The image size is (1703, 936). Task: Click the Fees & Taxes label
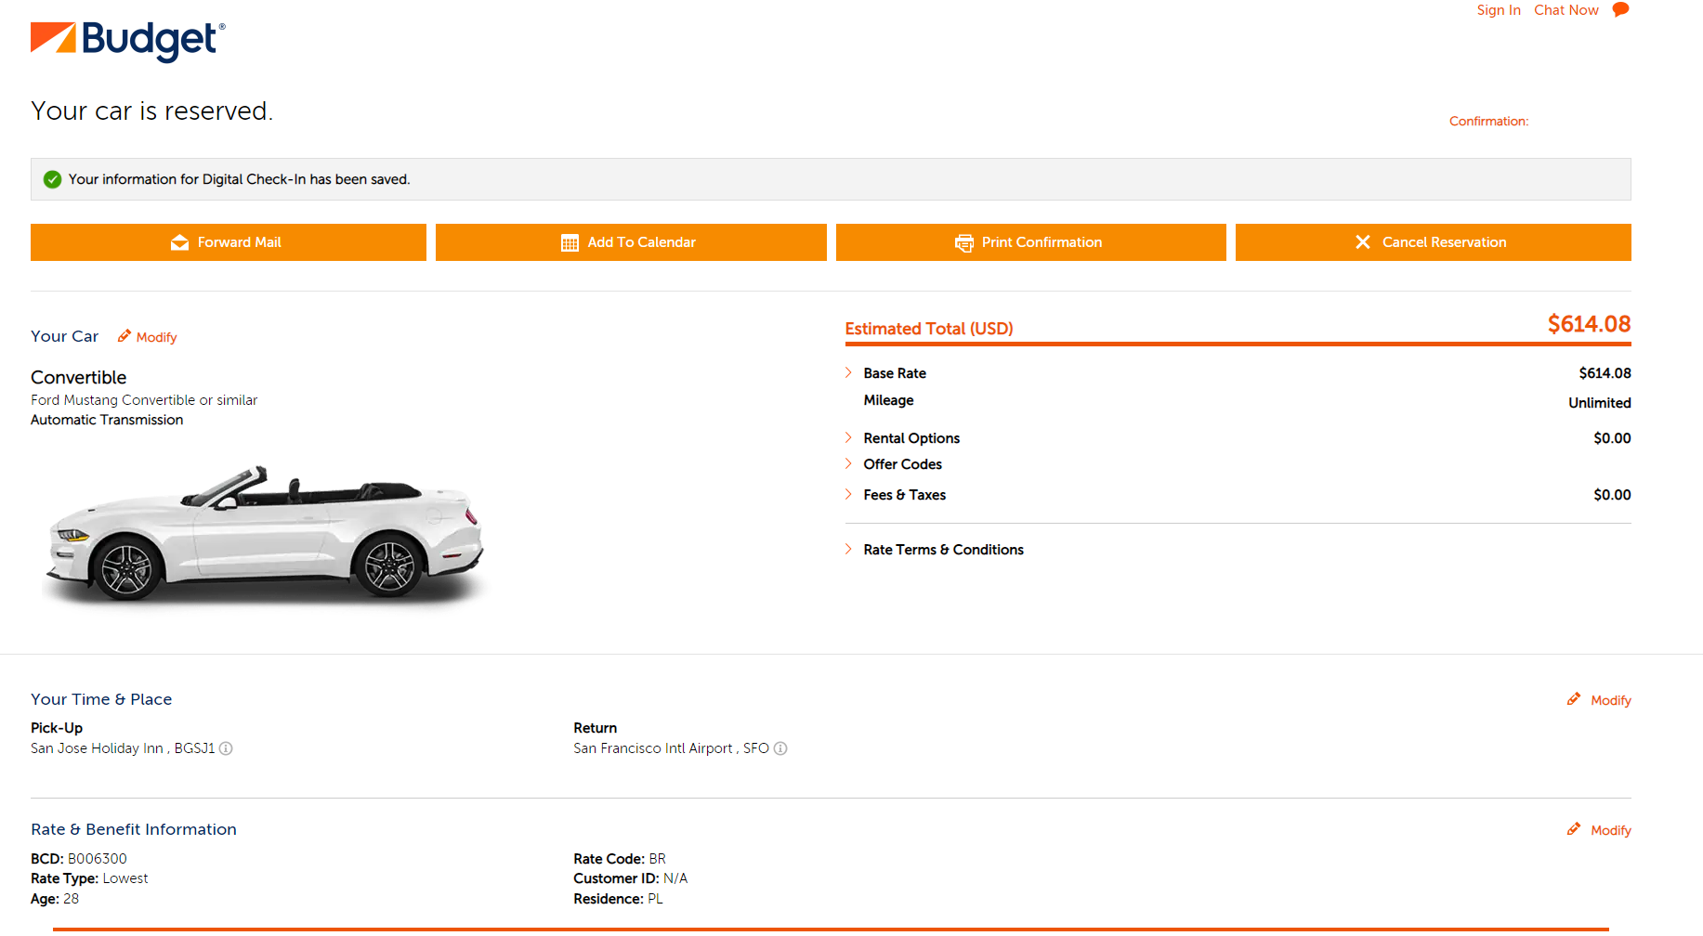(x=904, y=495)
